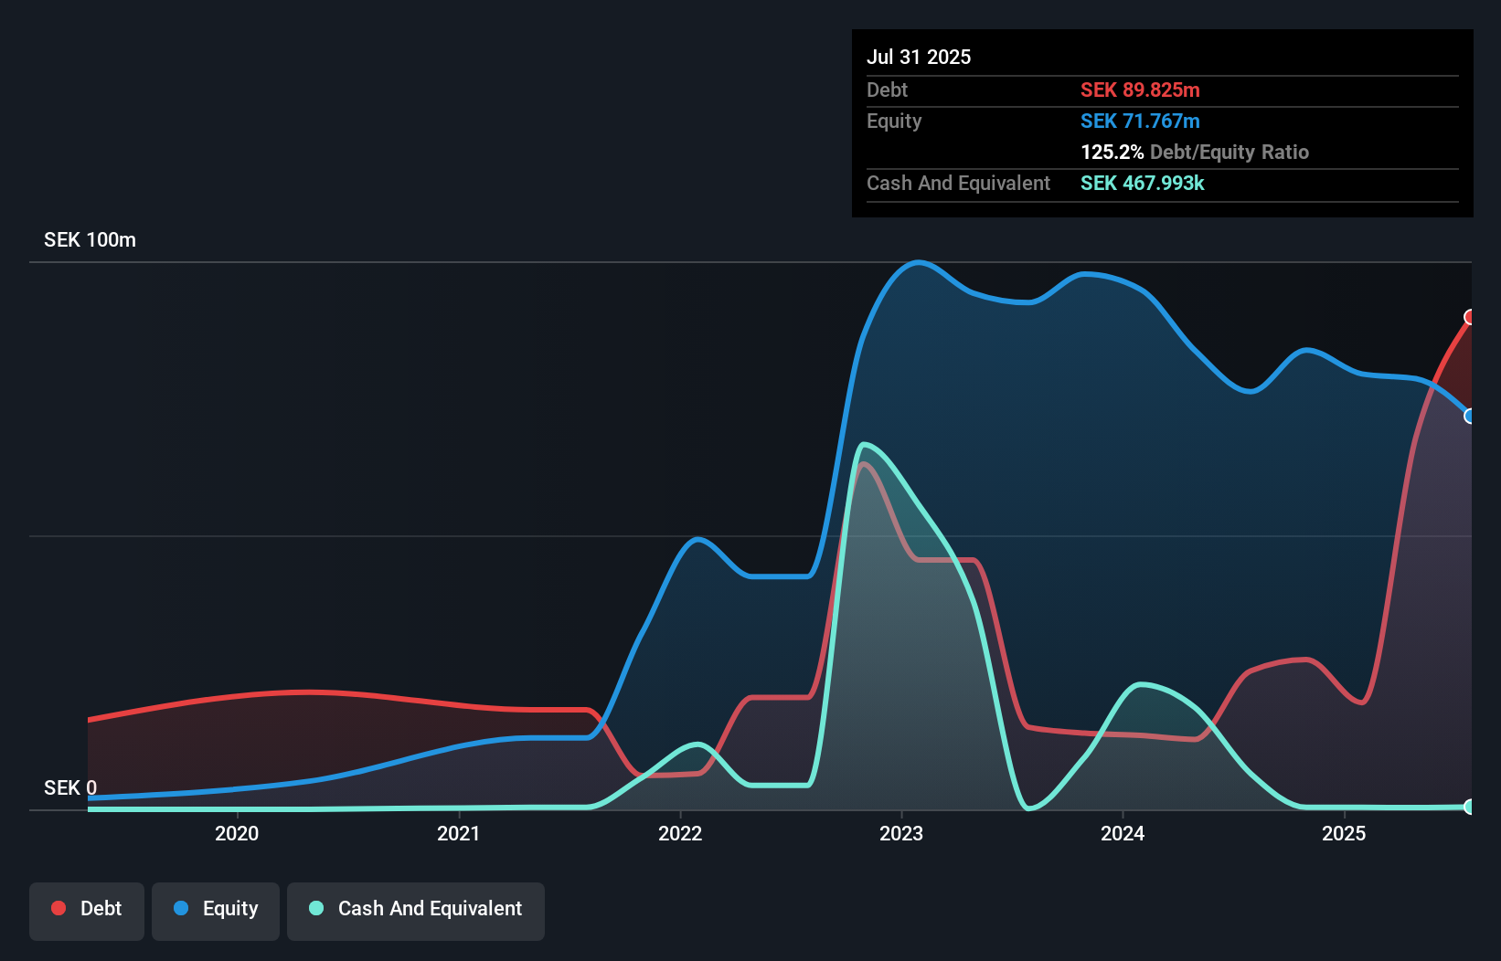This screenshot has height=961, width=1501.
Task: Select the 2023 year label
Action: [901, 833]
